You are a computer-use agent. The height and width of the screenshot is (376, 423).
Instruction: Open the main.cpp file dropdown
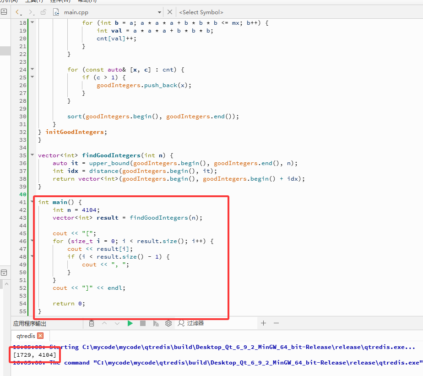[x=159, y=12]
